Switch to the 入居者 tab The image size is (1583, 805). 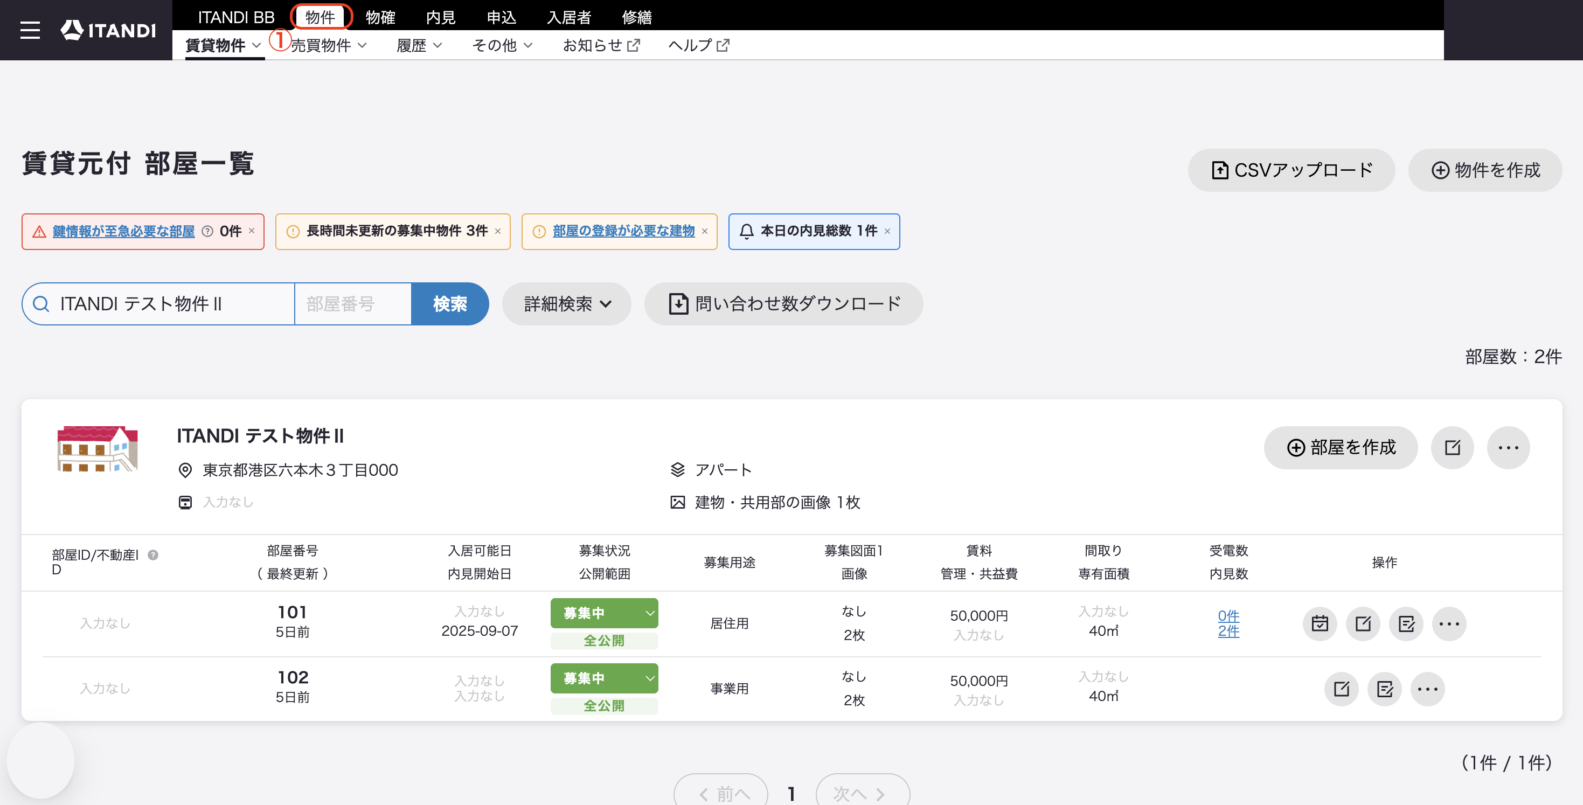click(x=569, y=17)
